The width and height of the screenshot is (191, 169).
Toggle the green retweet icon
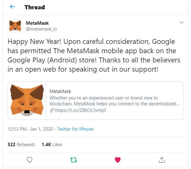click(74, 160)
